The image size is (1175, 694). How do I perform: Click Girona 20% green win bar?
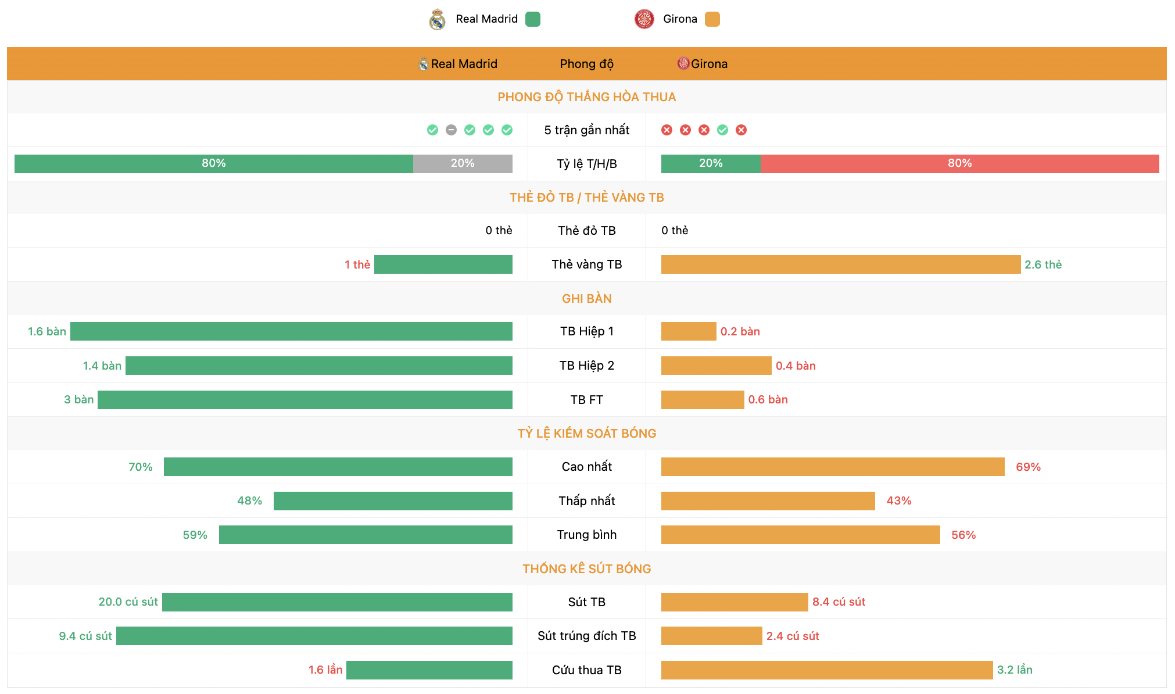click(x=711, y=164)
